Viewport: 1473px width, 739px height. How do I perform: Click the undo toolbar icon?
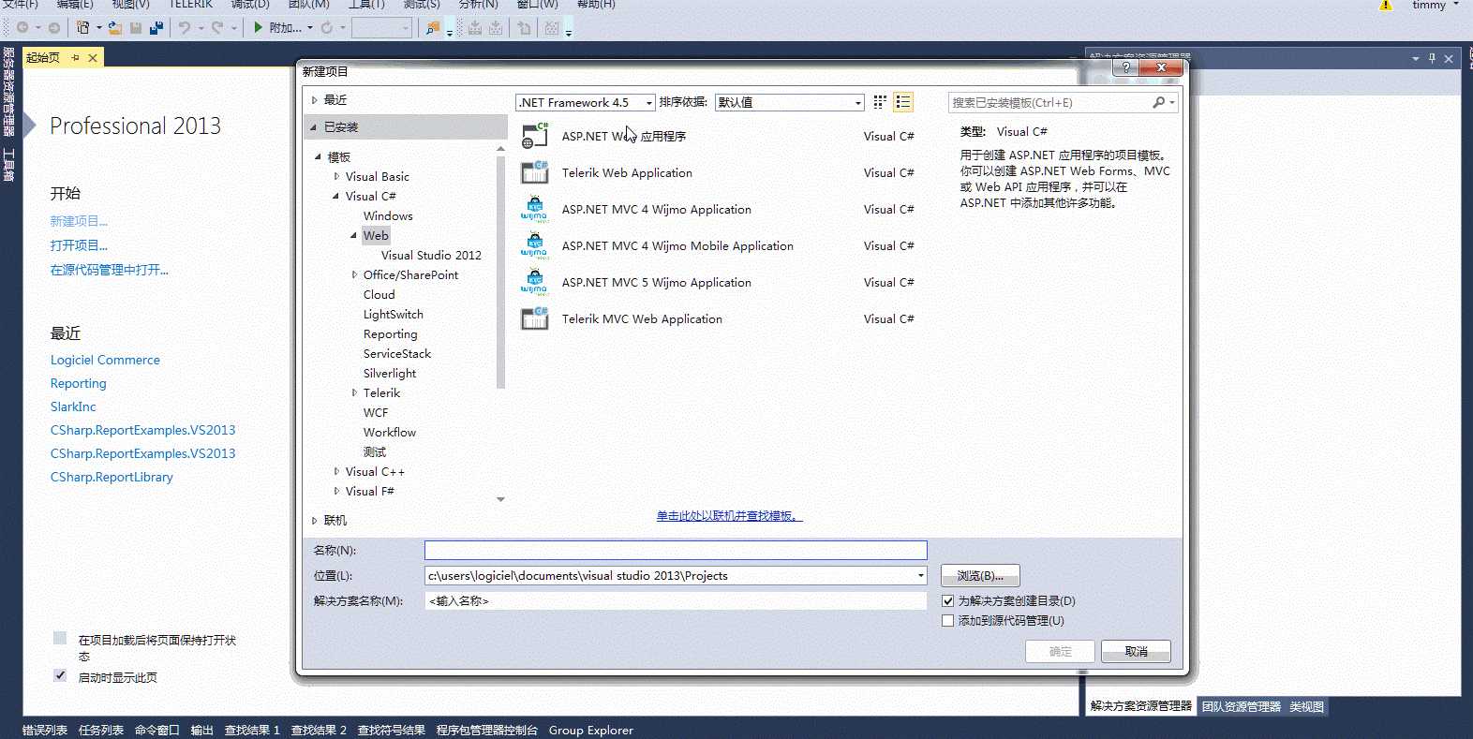click(x=185, y=28)
